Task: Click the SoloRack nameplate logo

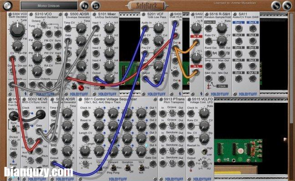Action: 147,6
